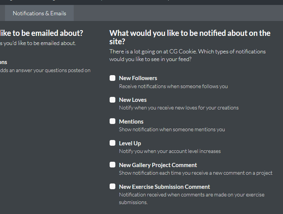Click the 'notified about on the site' heading
Viewport: 283px width, 214px height.
point(190,37)
